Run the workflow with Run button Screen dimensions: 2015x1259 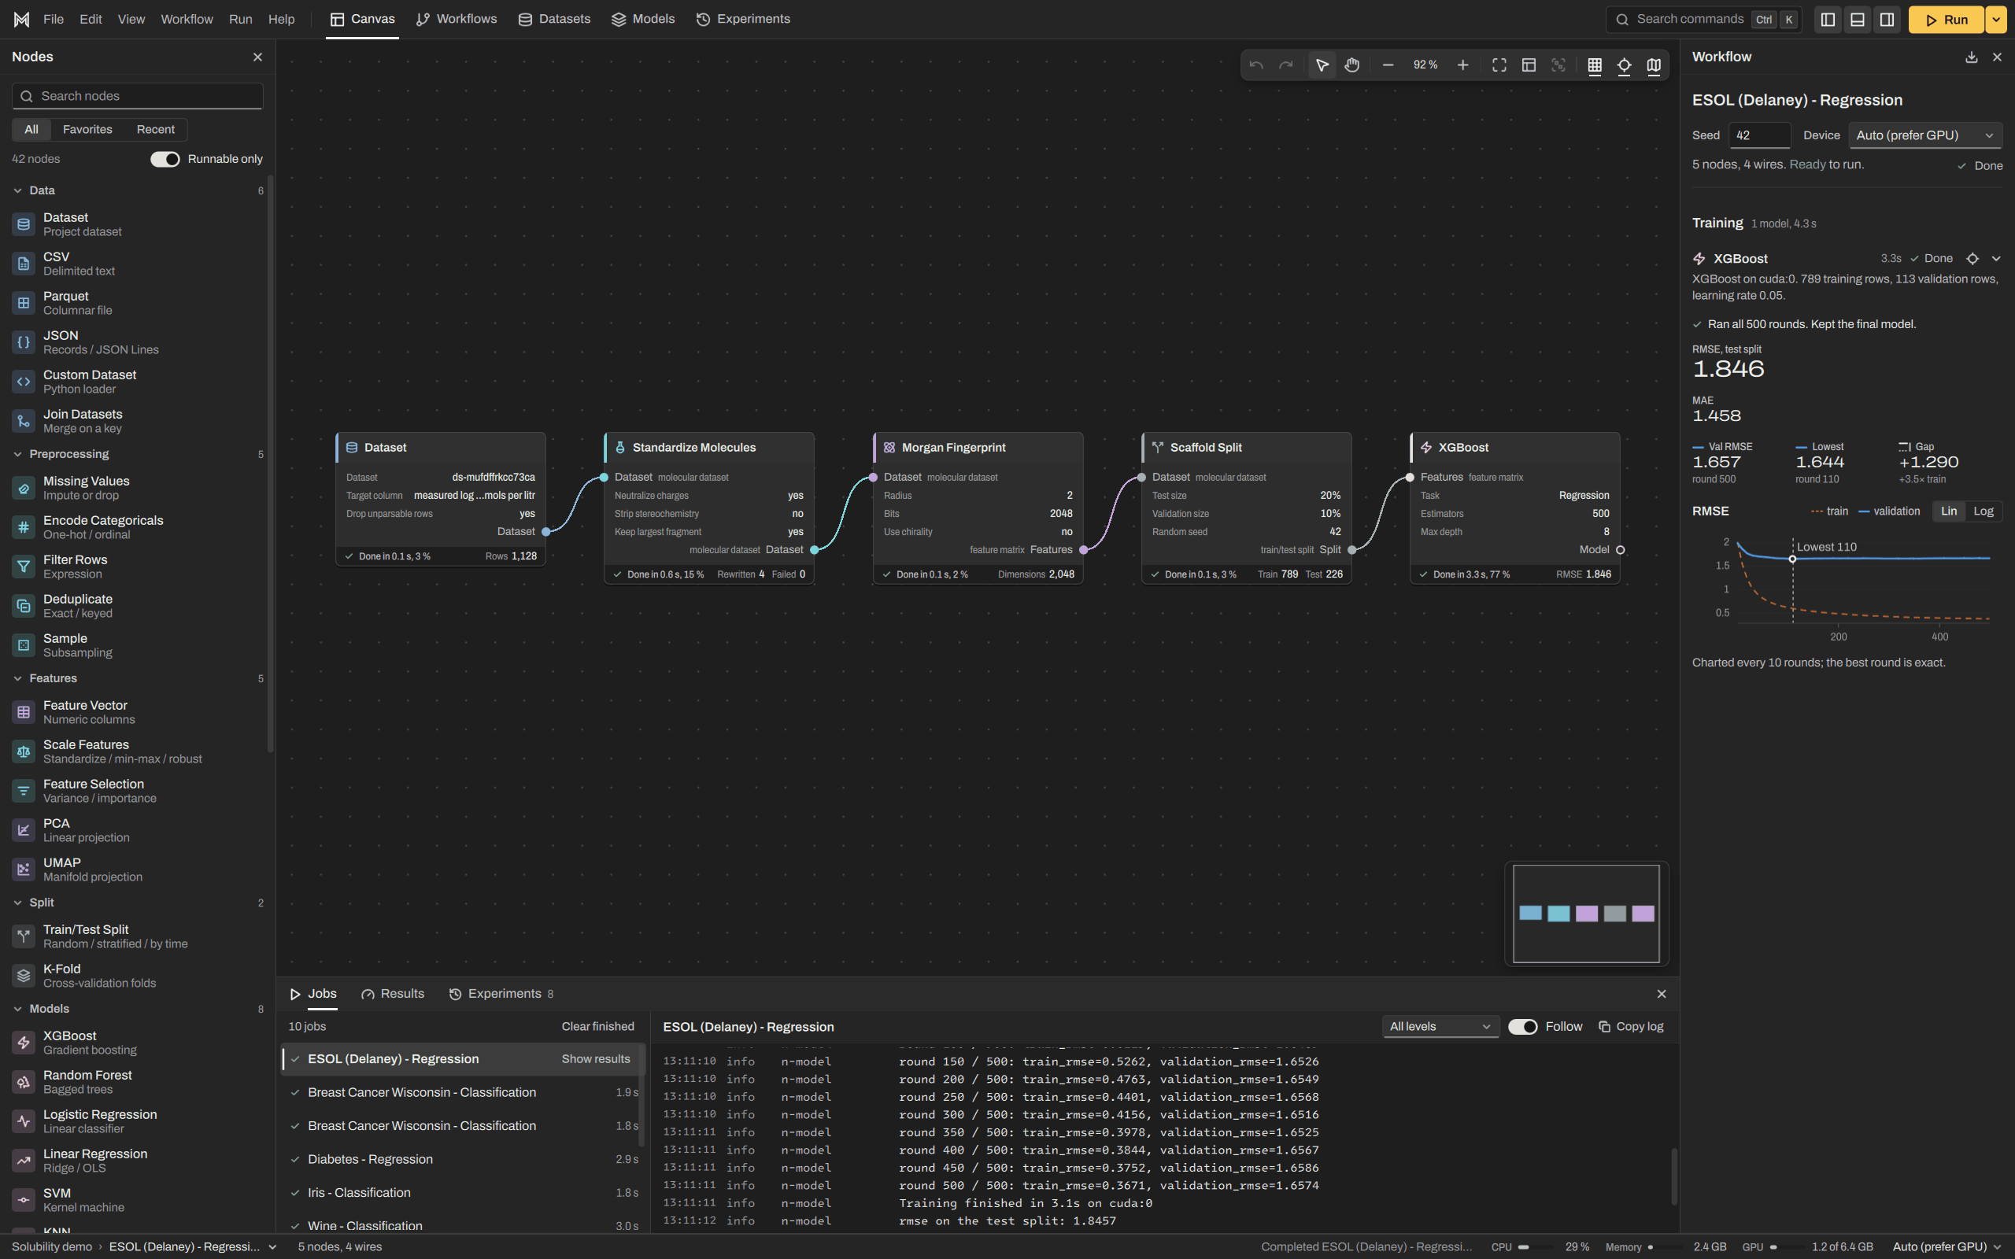pos(1946,19)
